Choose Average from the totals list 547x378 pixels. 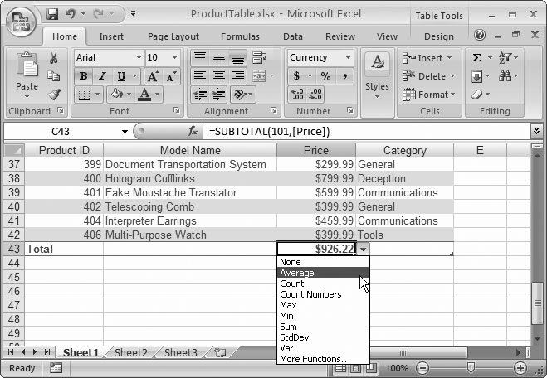pyautogui.click(x=297, y=273)
